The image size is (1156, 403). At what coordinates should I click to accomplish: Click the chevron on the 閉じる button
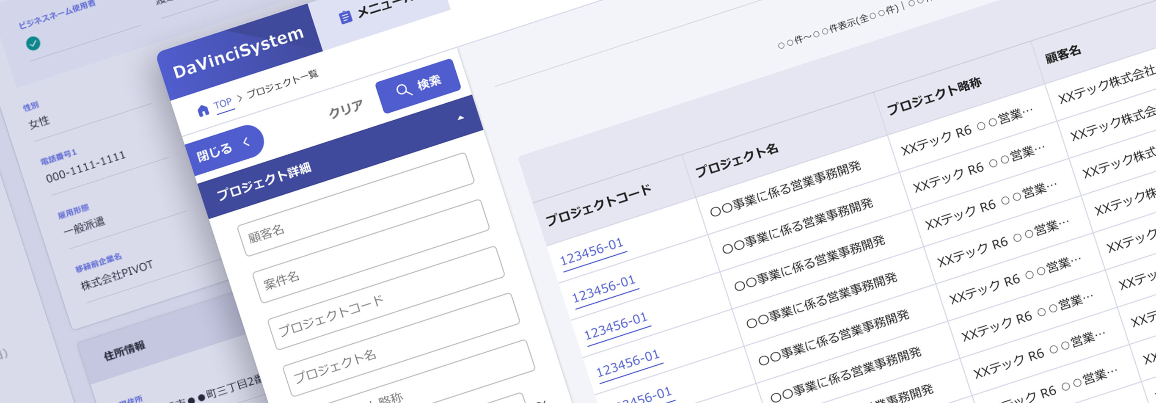tap(246, 142)
